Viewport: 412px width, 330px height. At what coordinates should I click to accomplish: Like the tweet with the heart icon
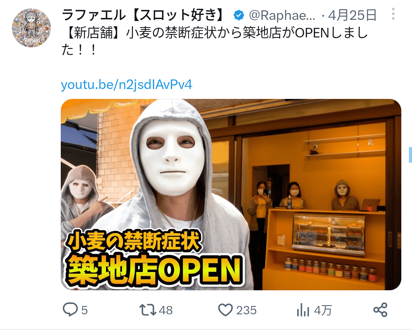(225, 310)
